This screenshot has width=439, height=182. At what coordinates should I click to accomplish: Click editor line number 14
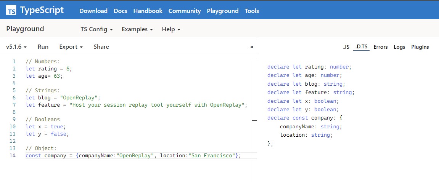point(12,155)
